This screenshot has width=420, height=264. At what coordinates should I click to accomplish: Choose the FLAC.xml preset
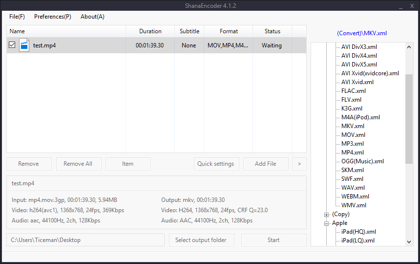(353, 91)
